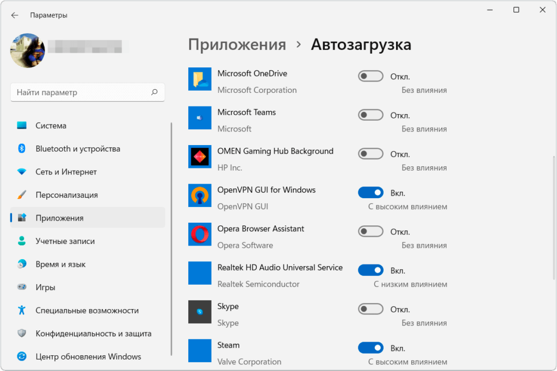Open the Система settings section
Image resolution: width=557 pixels, height=371 pixels.
[x=51, y=125]
